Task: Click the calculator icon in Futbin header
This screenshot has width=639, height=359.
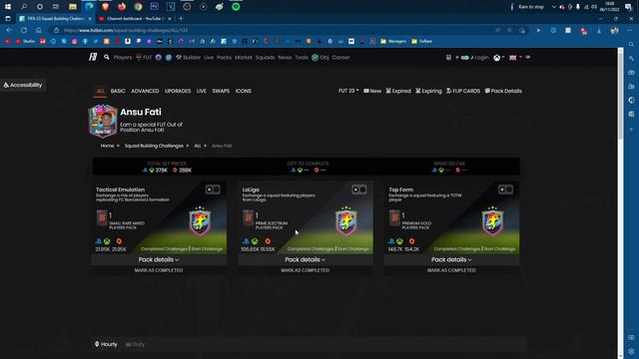Action: pyautogui.click(x=448, y=58)
